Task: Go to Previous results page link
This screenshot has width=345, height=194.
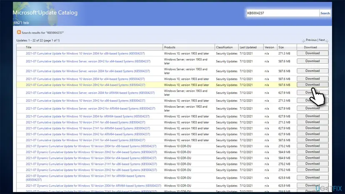Action: (311, 40)
